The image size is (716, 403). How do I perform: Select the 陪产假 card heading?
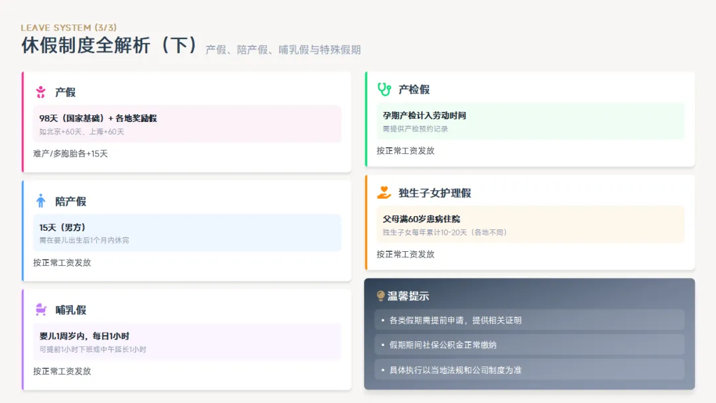pyautogui.click(x=71, y=201)
